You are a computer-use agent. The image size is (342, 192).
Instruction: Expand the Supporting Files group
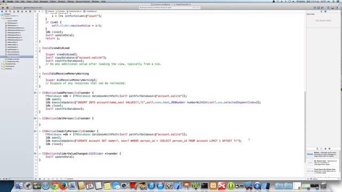(4, 62)
